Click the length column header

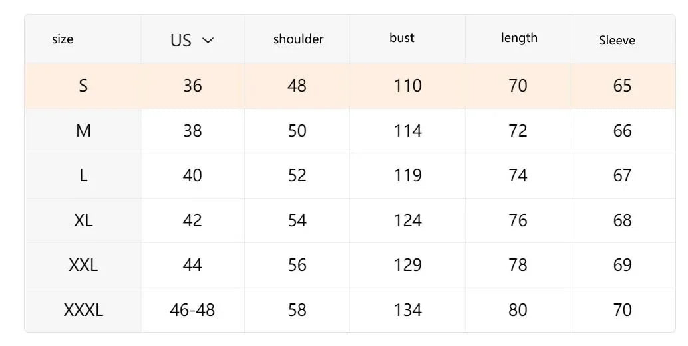(519, 38)
